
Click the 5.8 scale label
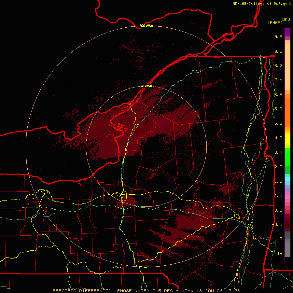pos(278,109)
